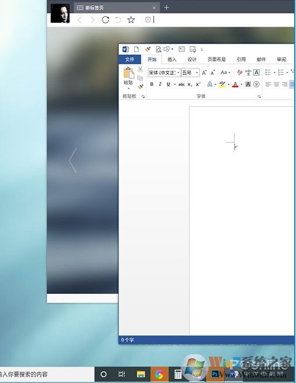Screen dimensions: 296x383
Task: Click Clear Formatting eraser icon
Action: coord(240,72)
